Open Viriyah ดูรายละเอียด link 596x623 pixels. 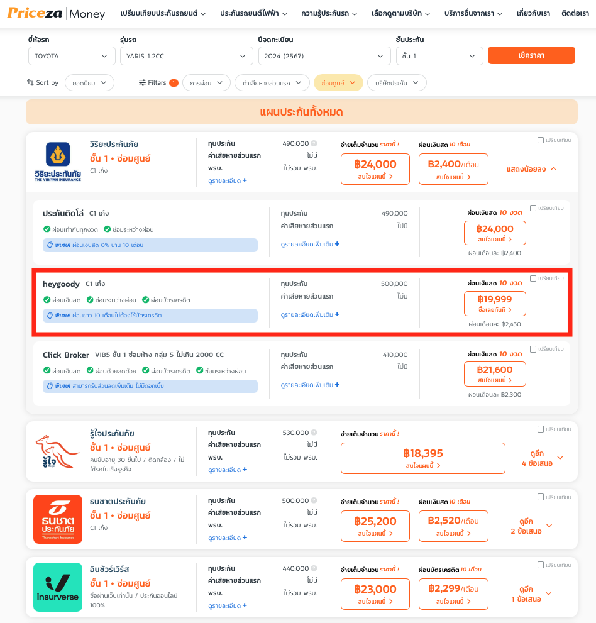[228, 181]
